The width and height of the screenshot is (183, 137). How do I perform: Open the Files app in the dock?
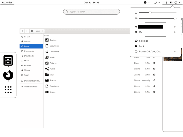click(x=8, y=61)
